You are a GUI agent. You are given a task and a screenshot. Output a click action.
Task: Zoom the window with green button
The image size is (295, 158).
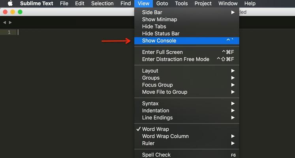click(x=20, y=12)
